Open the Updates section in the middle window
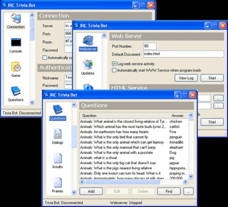The height and width of the screenshot is (207, 228). click(x=88, y=67)
